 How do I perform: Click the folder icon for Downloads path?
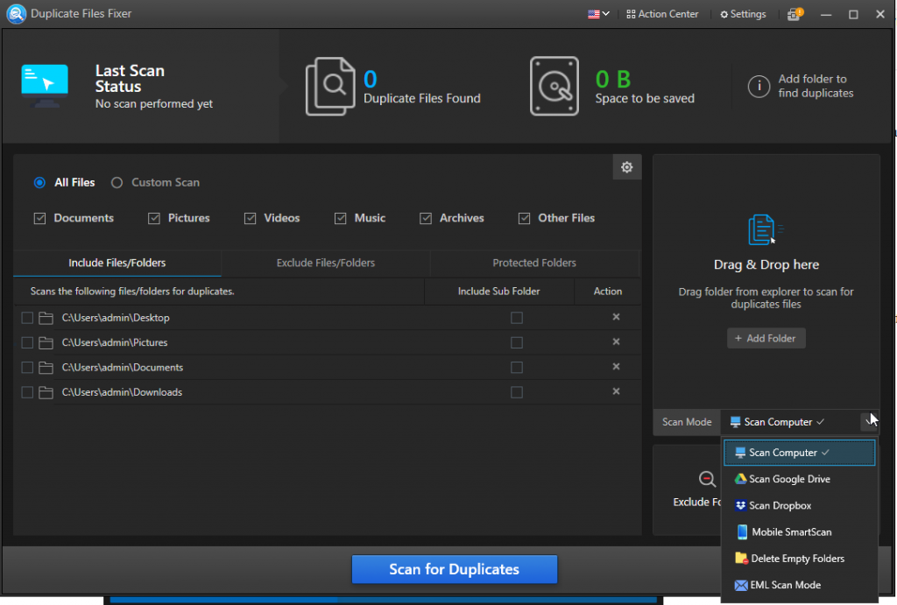click(46, 392)
